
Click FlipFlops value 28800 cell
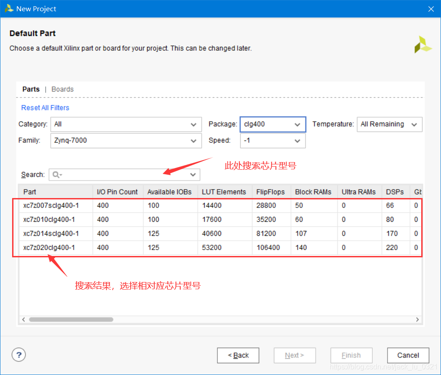[271, 205]
